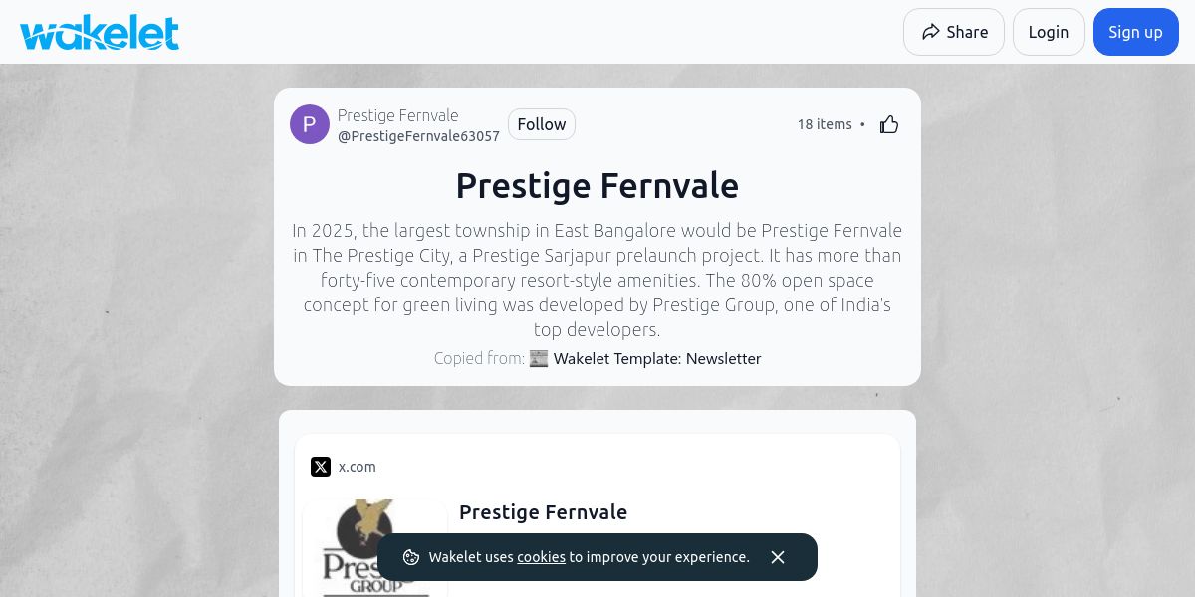Click the Login button
The image size is (1195, 597).
(1048, 32)
